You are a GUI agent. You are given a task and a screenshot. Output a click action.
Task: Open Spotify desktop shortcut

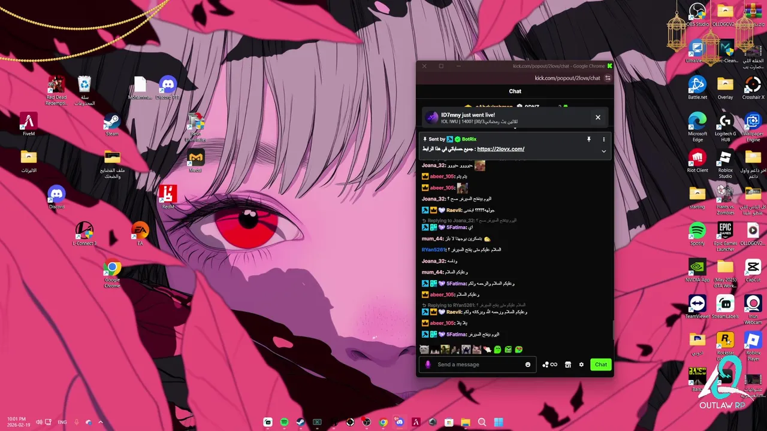pos(697,234)
